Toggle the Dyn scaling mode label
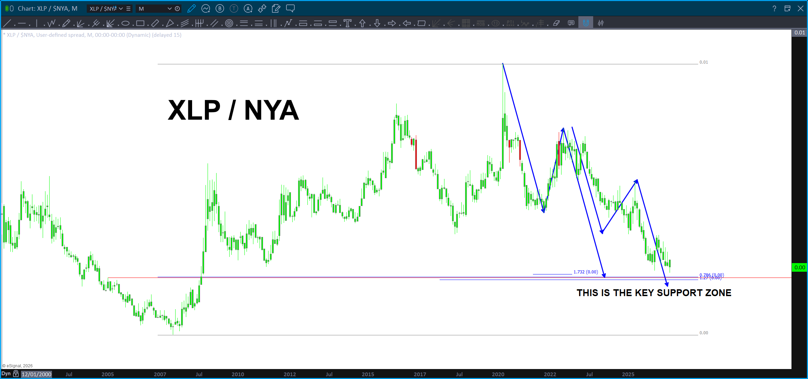Image resolution: width=808 pixels, height=379 pixels. (6, 374)
